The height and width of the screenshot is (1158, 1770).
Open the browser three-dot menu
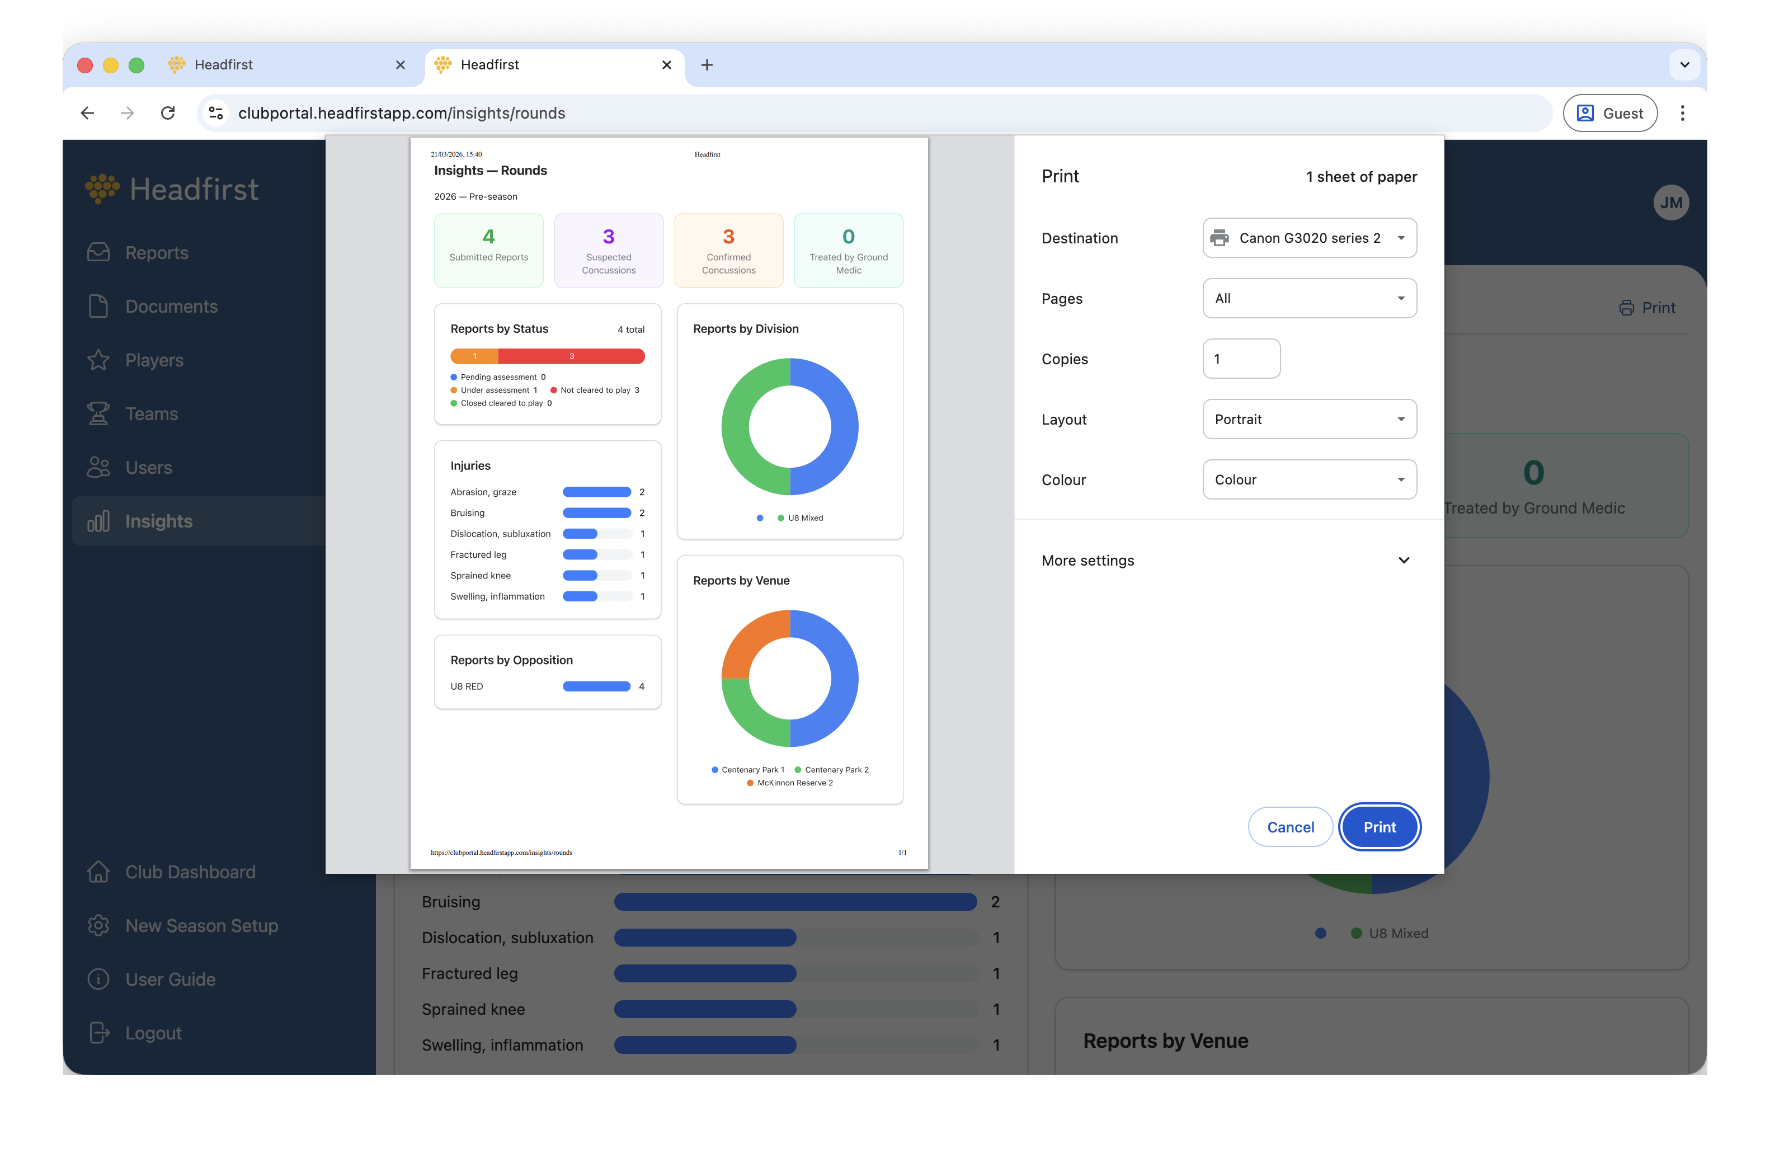point(1682,113)
